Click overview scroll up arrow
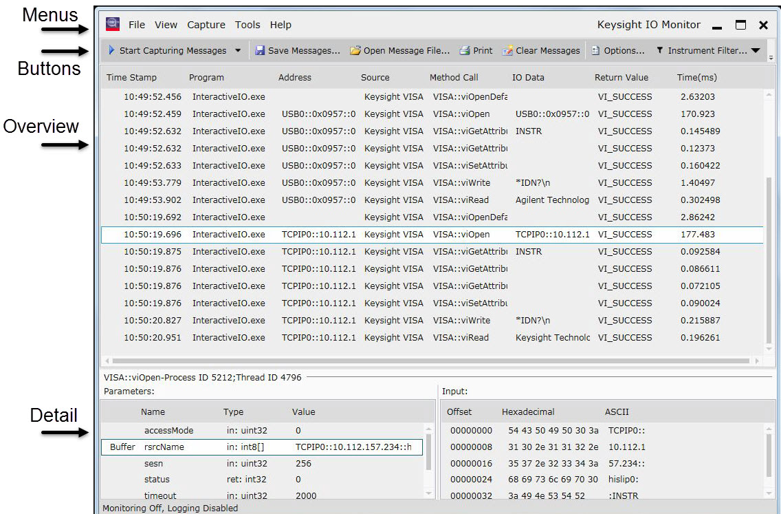781x514 pixels. click(x=769, y=94)
